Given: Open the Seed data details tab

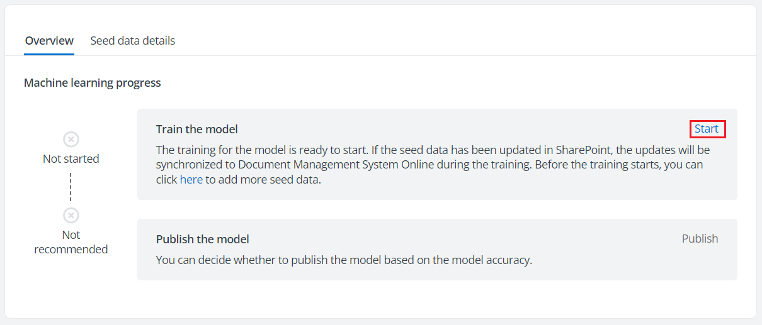Looking at the screenshot, I should coord(132,41).
